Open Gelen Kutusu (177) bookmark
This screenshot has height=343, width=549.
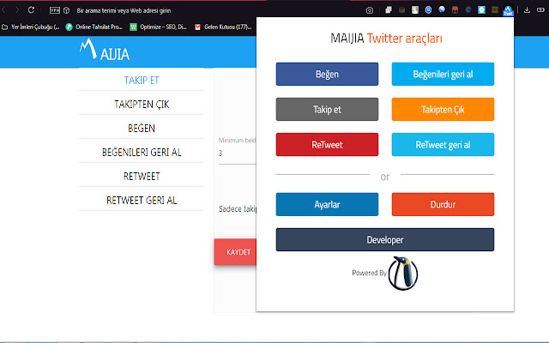point(223,27)
